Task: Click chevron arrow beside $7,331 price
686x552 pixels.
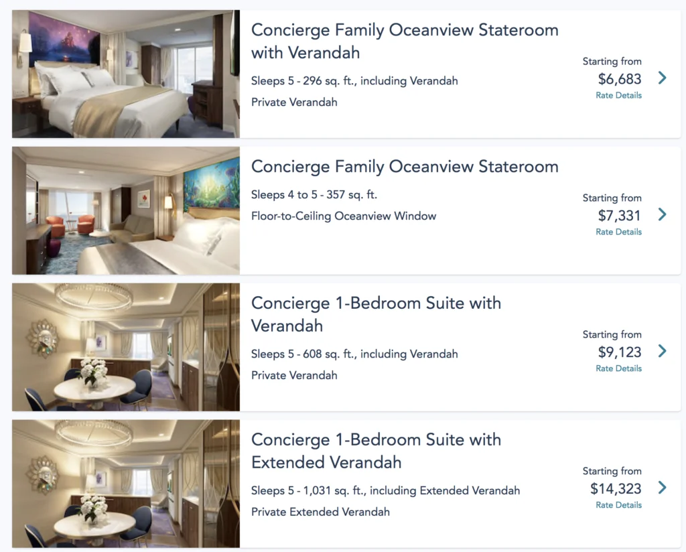Action: 662,214
